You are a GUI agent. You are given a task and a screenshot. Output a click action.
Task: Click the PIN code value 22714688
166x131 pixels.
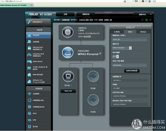(x=116, y=88)
